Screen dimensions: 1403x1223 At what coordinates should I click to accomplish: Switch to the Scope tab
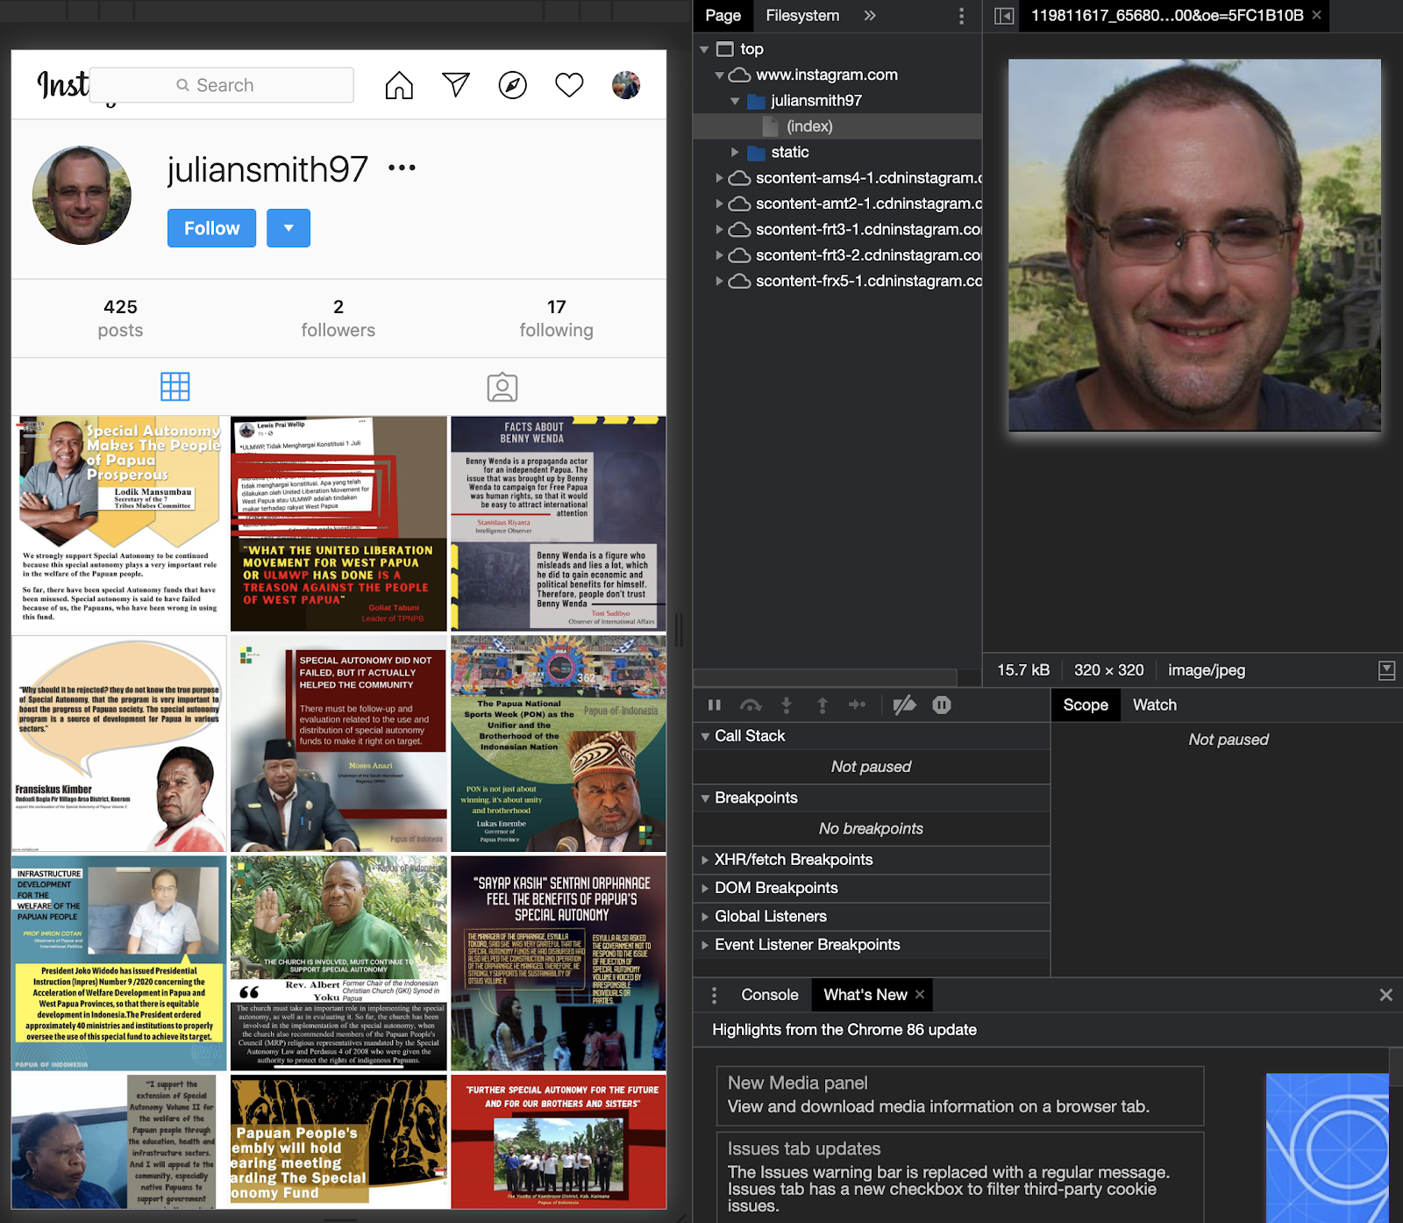pyautogui.click(x=1086, y=704)
